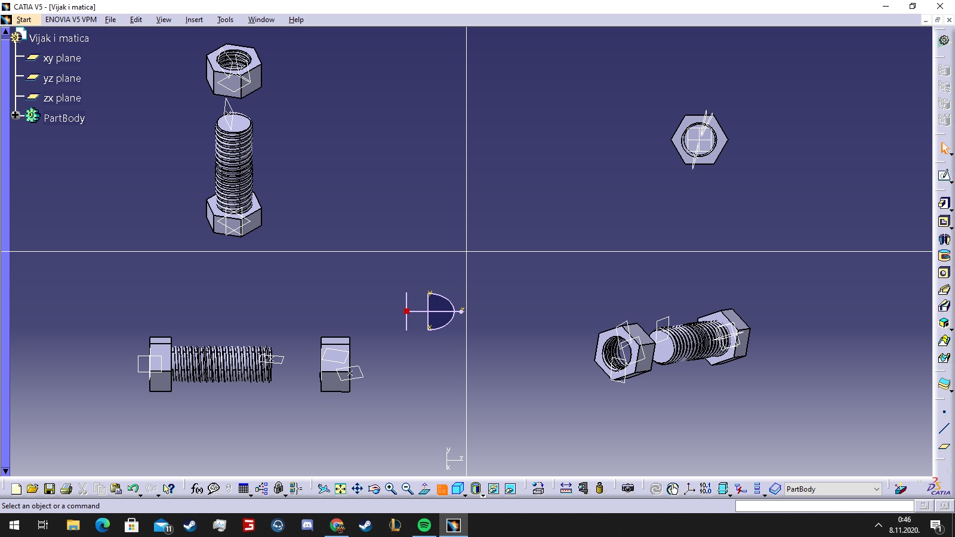
Task: Open the Formula f(x) tool
Action: tap(196, 489)
